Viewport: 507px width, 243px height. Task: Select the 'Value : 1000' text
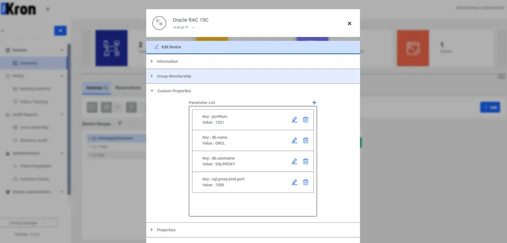click(213, 185)
